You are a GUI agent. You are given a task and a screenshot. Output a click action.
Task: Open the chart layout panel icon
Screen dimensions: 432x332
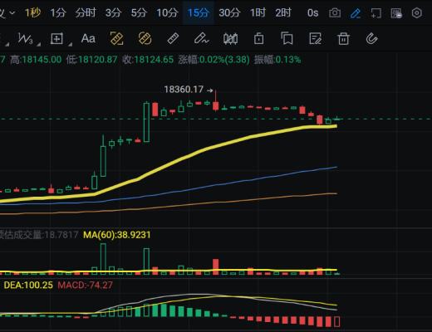coord(396,13)
